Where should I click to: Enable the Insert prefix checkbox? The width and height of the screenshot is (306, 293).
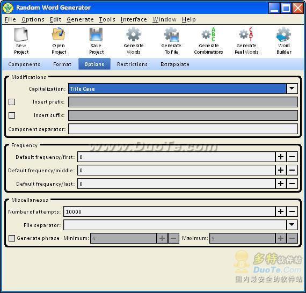click(x=12, y=102)
